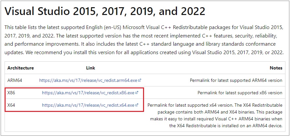Click the Architecture column header
This screenshot has width=290, height=137.
21,68
